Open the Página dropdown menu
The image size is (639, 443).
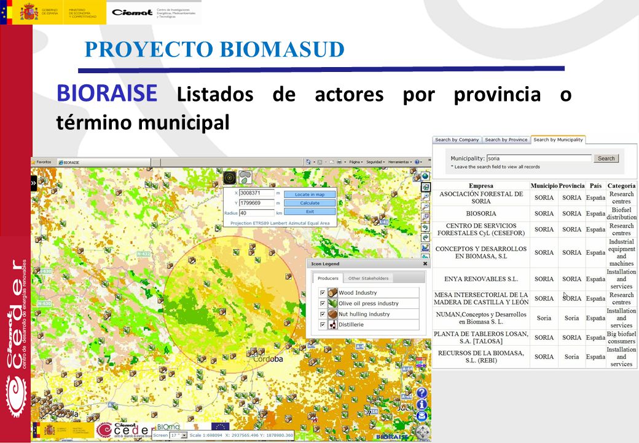click(x=356, y=162)
